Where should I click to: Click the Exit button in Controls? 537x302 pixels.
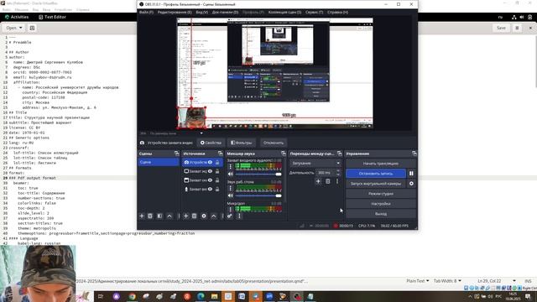click(381, 214)
